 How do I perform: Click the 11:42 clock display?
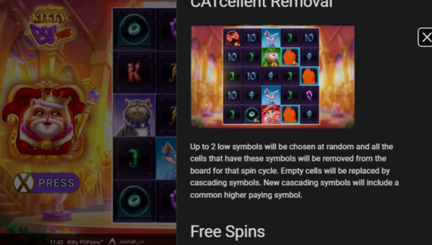click(57, 242)
